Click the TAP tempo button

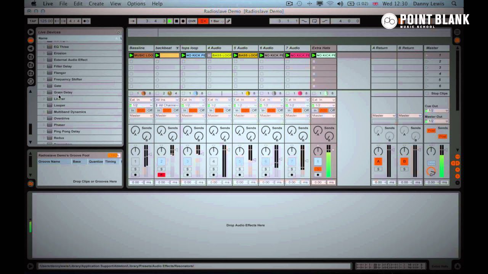pos(32,21)
